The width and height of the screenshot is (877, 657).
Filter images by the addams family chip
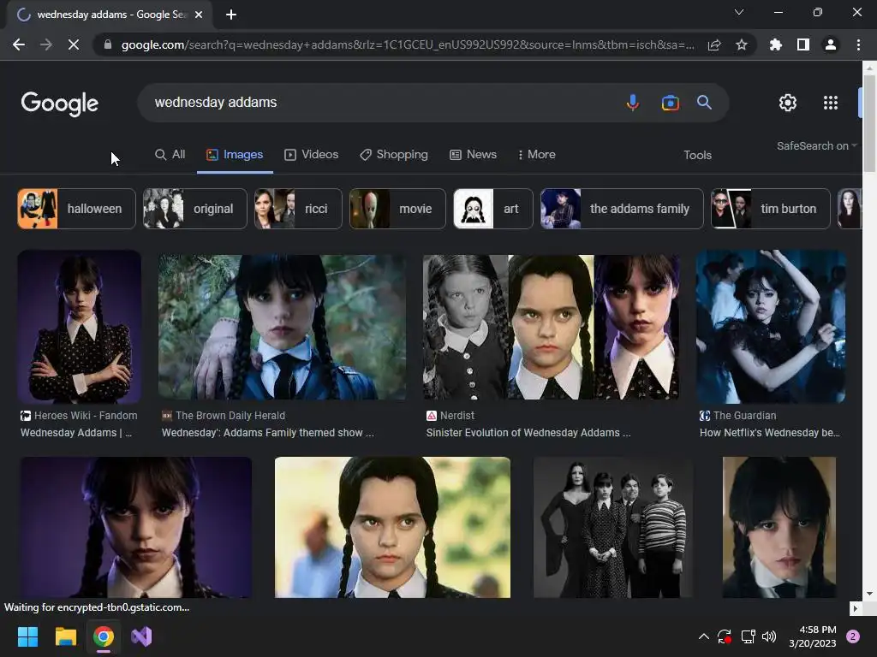pos(622,209)
